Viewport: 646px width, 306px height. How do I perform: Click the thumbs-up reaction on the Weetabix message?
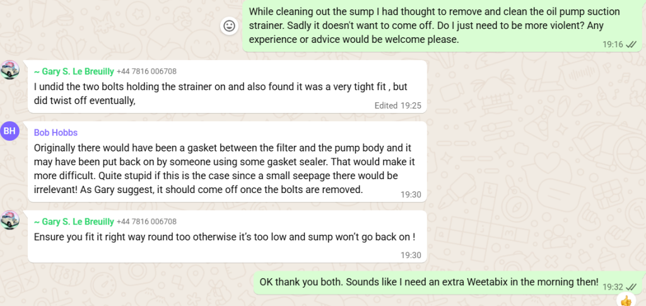(625, 300)
